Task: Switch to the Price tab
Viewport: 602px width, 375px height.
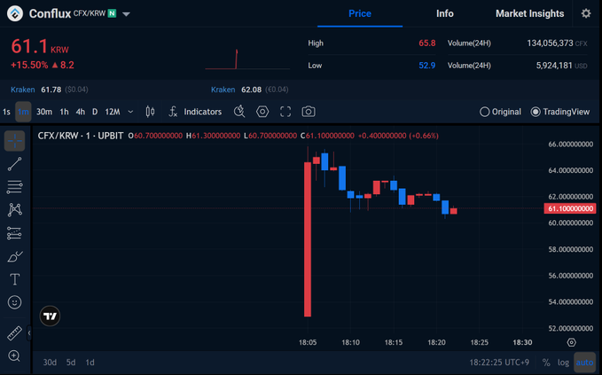Action: pos(360,14)
